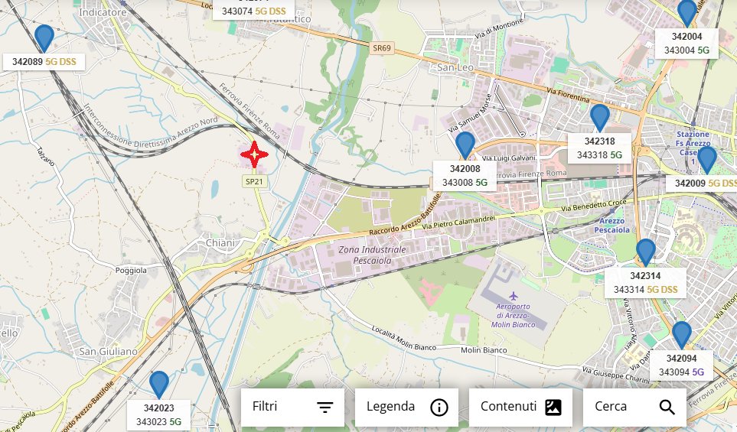Click the filter lines icon in Filtri
The height and width of the screenshot is (432, 737).
pyautogui.click(x=324, y=407)
